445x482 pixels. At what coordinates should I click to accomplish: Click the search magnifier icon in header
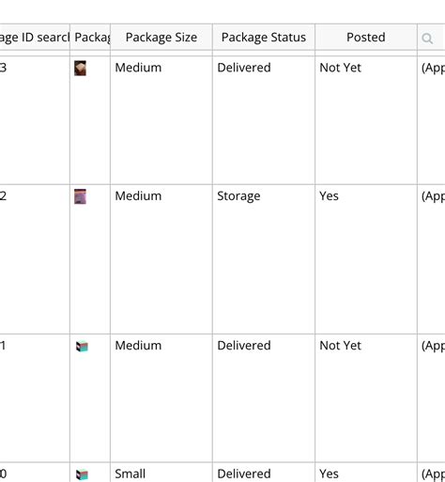click(x=427, y=39)
